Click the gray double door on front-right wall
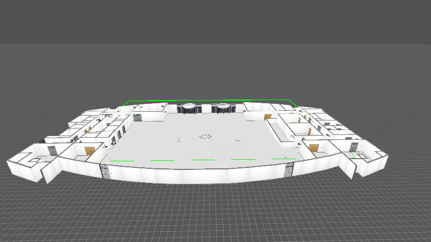Image resolution: width=431 pixels, height=242 pixels. pos(289,170)
